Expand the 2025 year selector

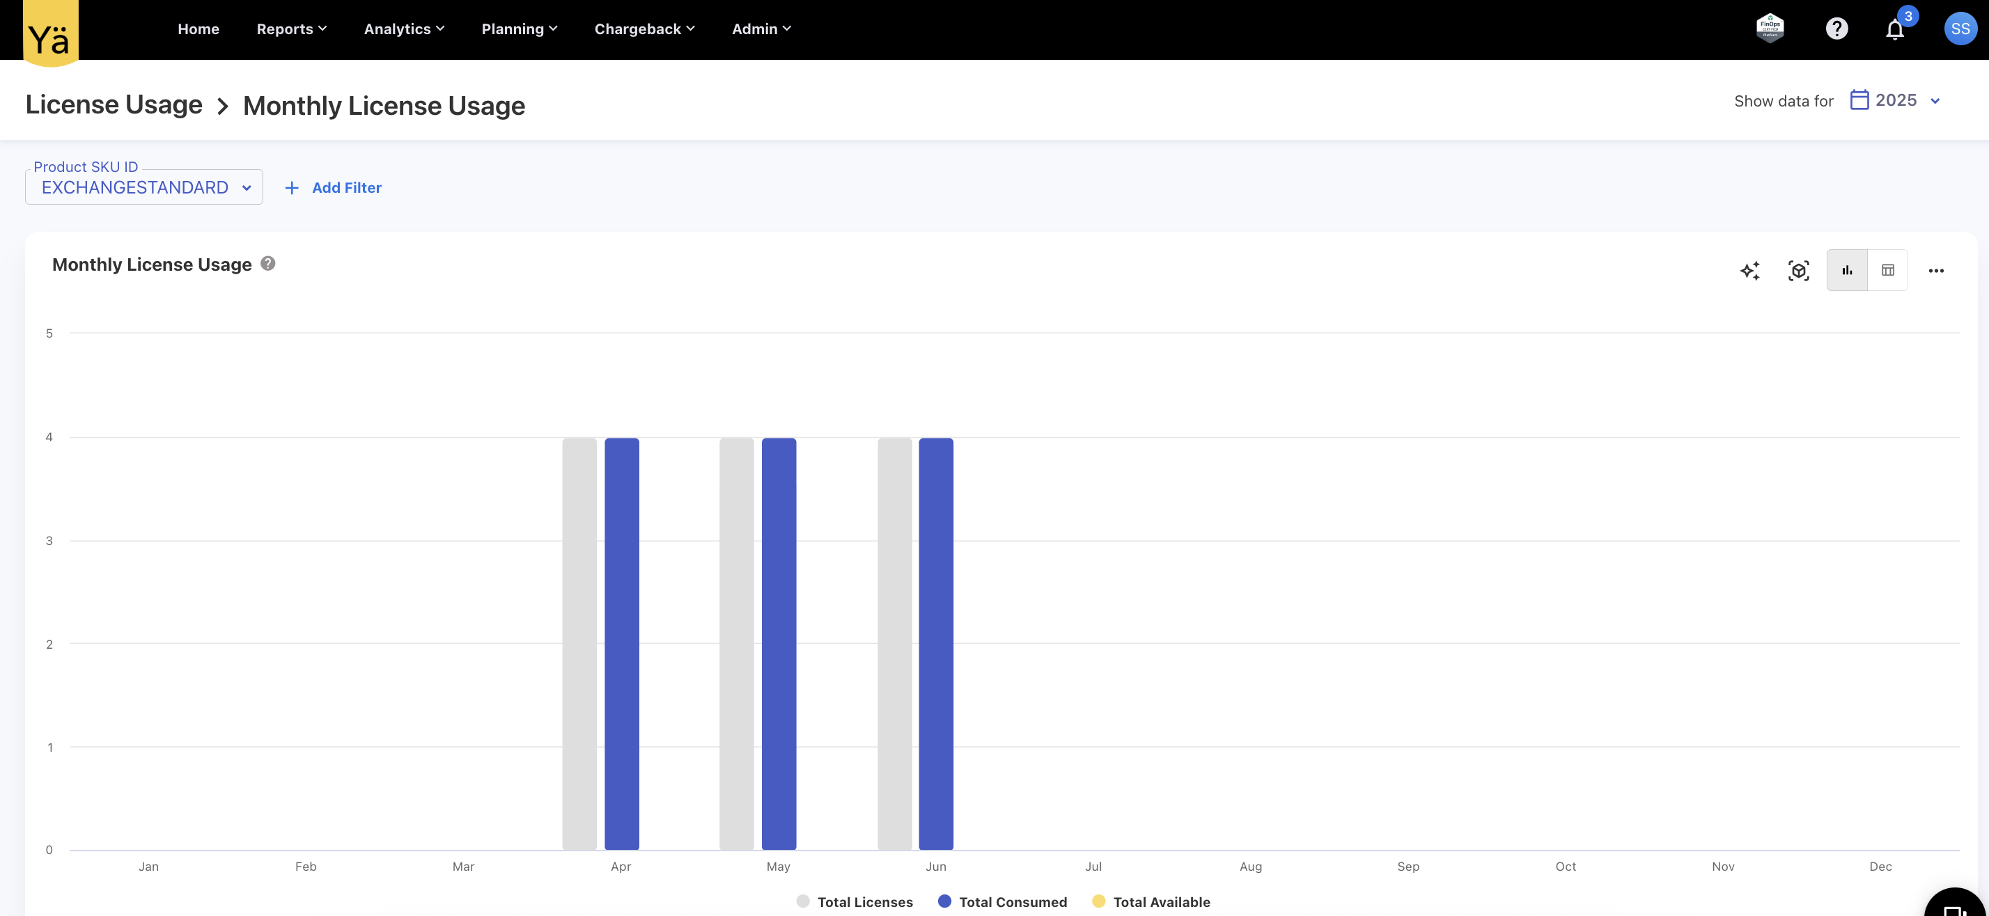(x=1896, y=101)
